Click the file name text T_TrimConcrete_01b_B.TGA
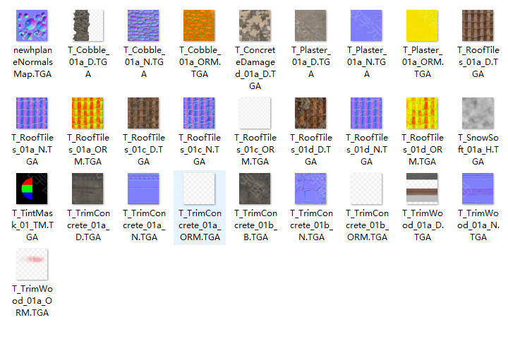 click(x=255, y=225)
